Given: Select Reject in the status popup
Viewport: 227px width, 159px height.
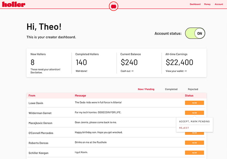Looking at the screenshot, I should coord(184,128).
